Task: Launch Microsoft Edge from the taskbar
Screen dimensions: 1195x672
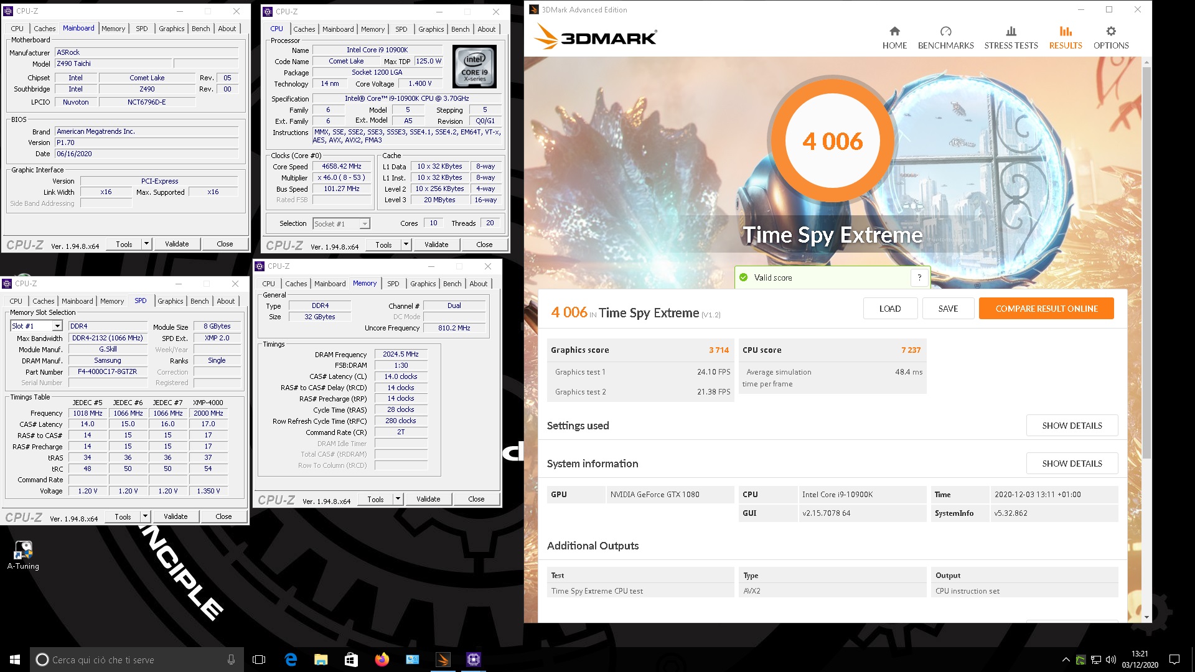Action: click(291, 660)
